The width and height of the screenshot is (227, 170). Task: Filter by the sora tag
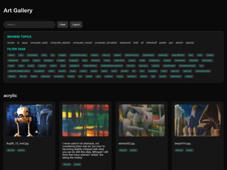click(x=63, y=66)
